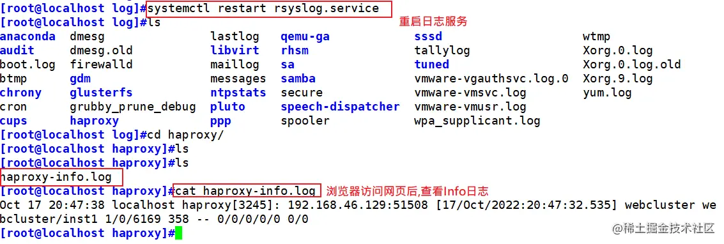Click the 'anaconda' directory name
The width and height of the screenshot is (724, 244).
[27, 36]
